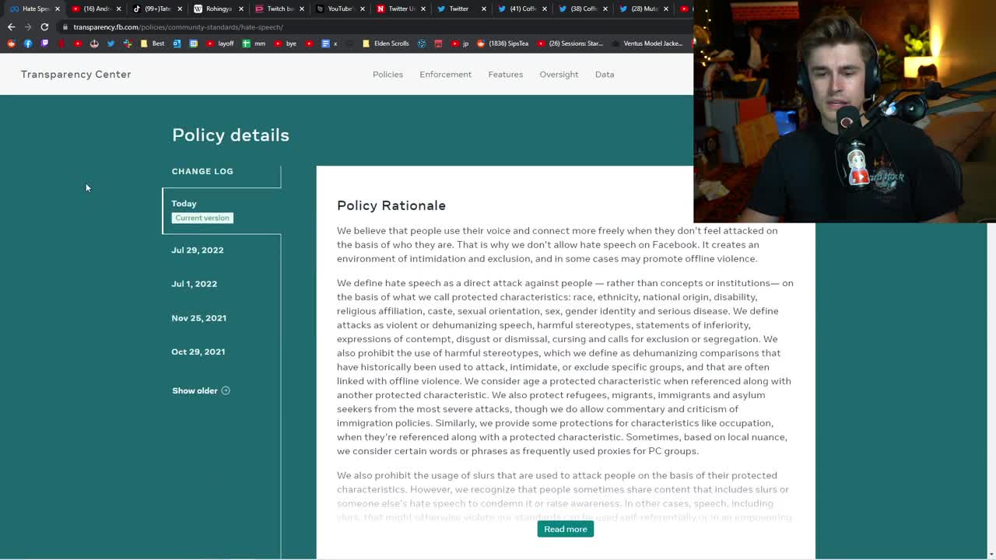Open the layoff YouTube bookmark
The image size is (996, 560).
220,44
